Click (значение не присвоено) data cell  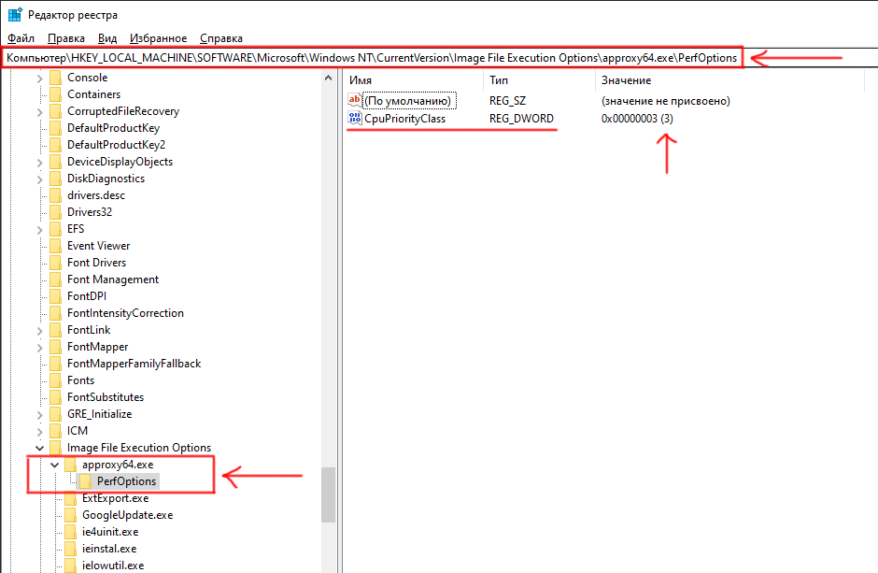666,101
